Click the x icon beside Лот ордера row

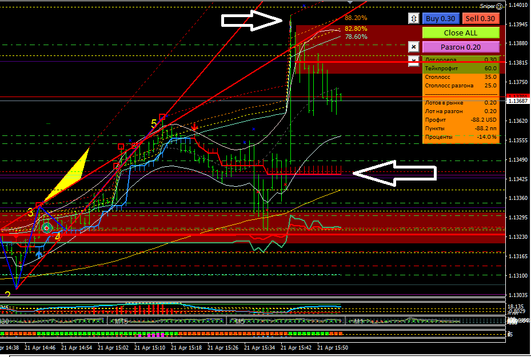(414, 61)
